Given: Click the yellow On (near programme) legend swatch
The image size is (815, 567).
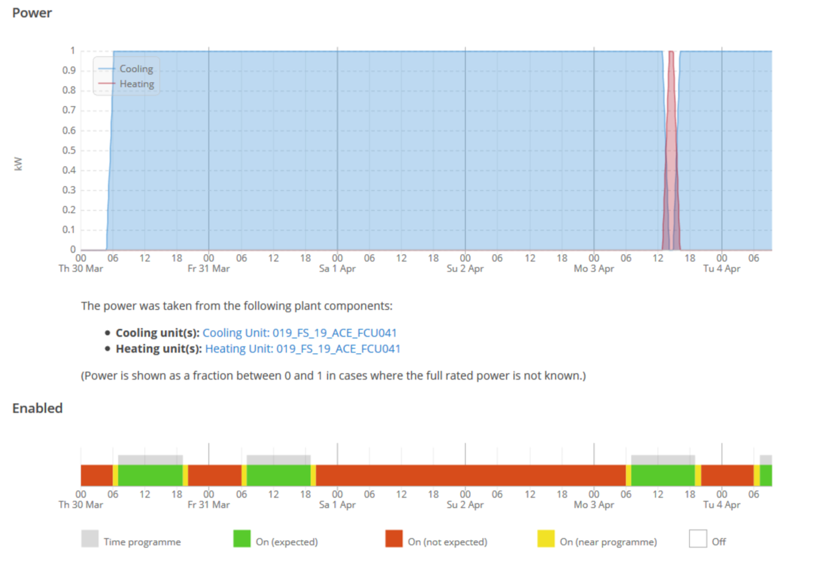Looking at the screenshot, I should pos(546,539).
